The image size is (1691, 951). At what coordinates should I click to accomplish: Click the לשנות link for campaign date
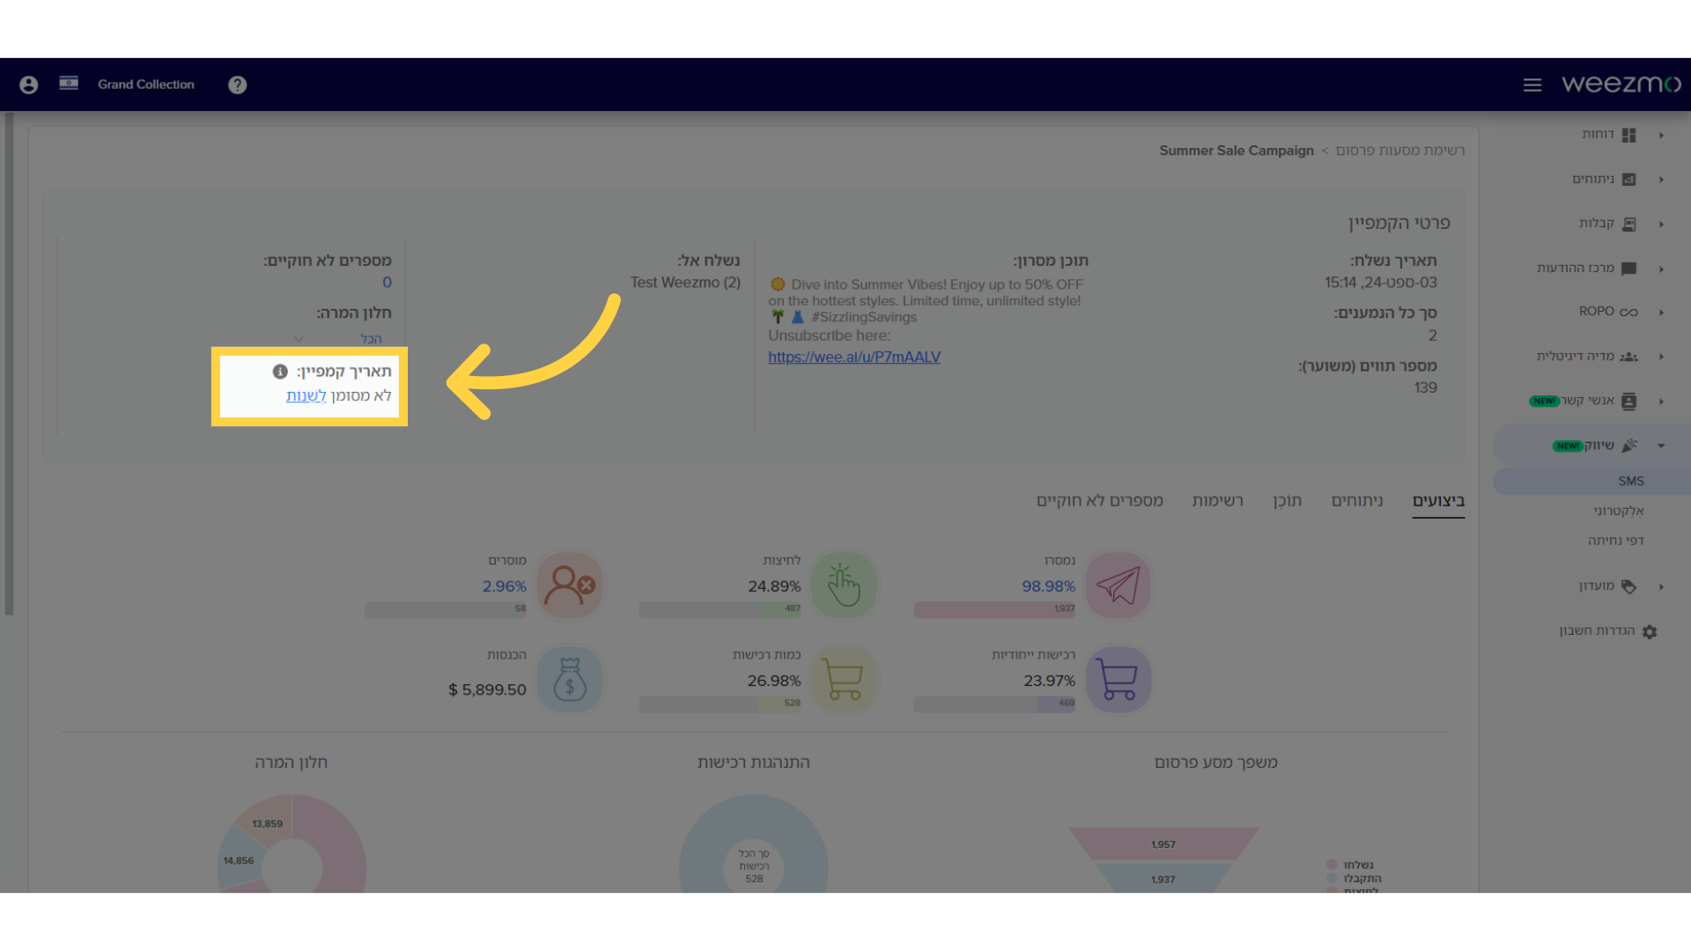click(306, 395)
